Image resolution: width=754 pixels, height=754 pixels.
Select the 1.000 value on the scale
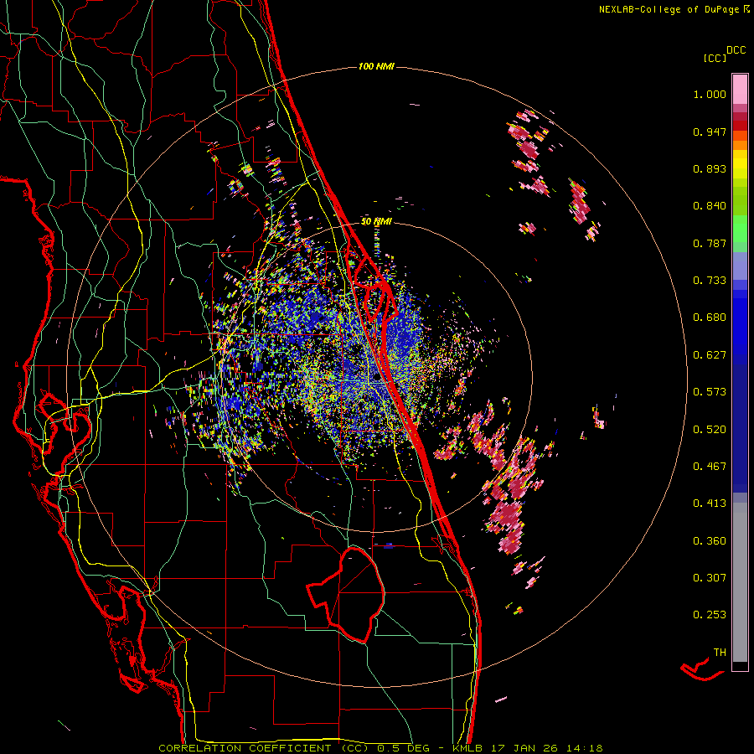coord(710,94)
